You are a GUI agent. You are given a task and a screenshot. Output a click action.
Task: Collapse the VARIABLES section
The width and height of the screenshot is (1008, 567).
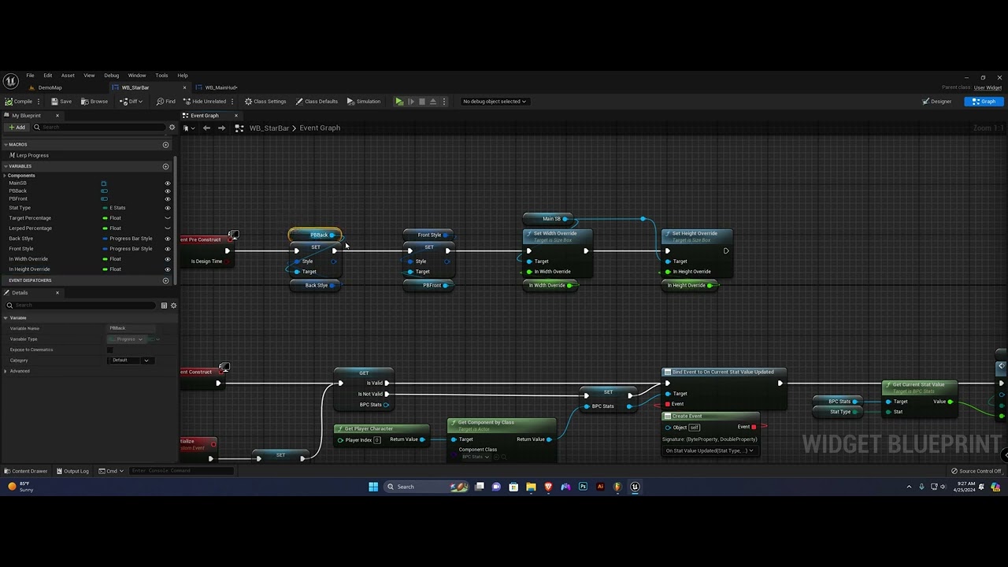tap(6, 166)
